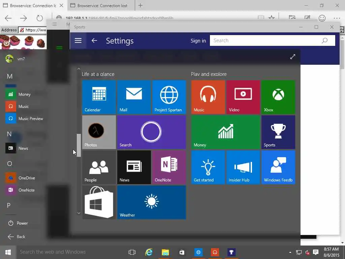Jump to letter O section header

[x=9, y=164]
